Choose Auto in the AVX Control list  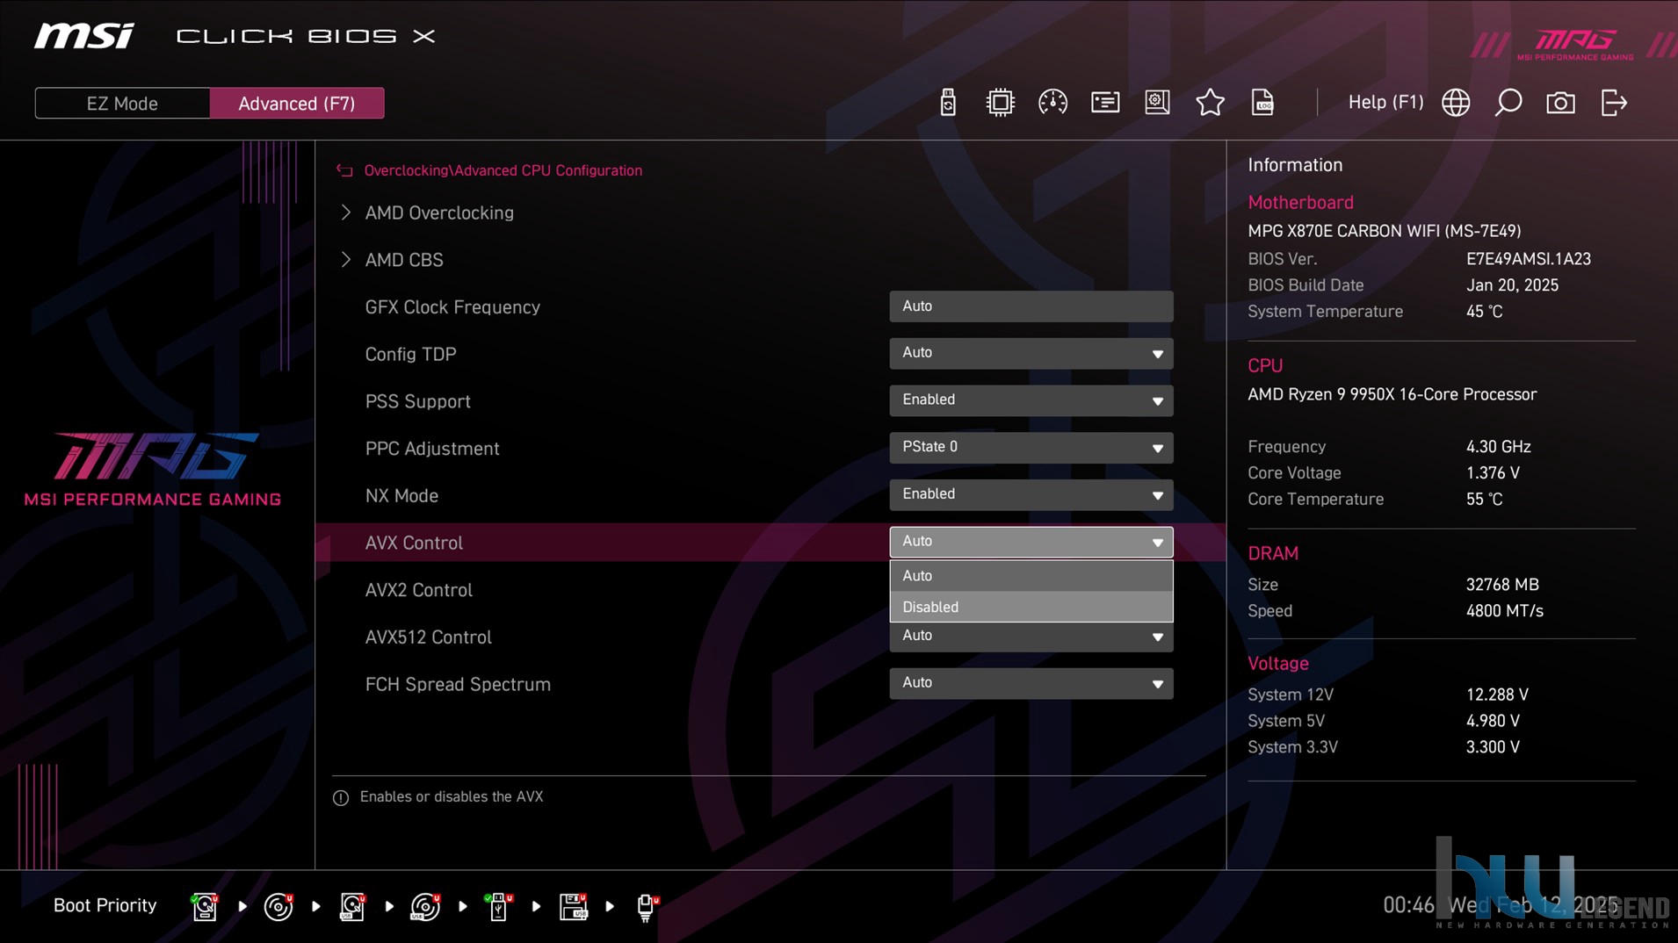pyautogui.click(x=1031, y=575)
